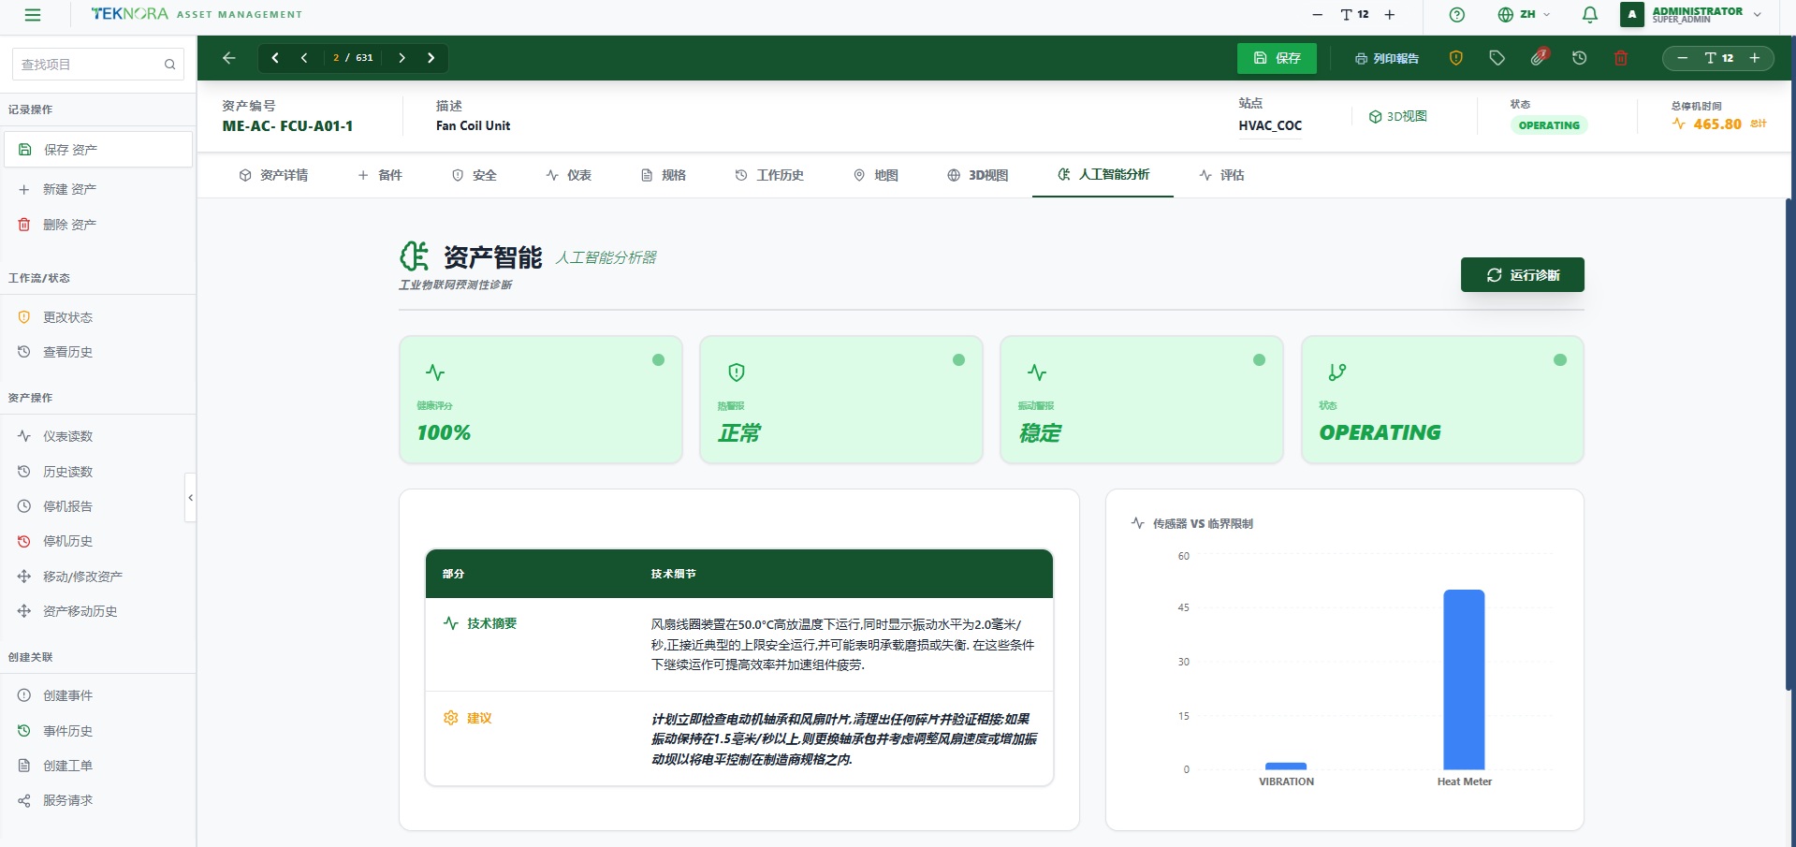Click the yellow shield status icon

pyautogui.click(x=1456, y=58)
